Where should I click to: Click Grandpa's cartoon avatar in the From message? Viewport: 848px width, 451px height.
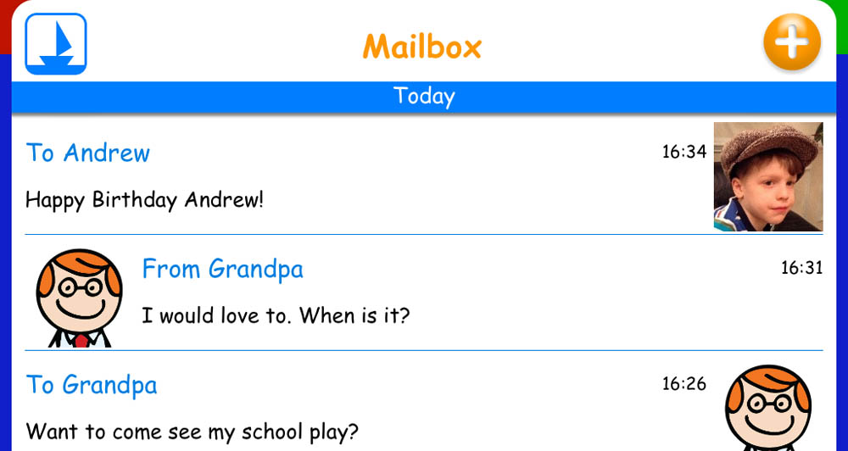point(80,298)
